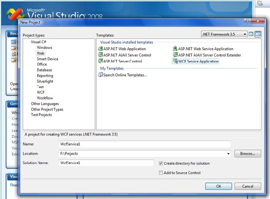The height and width of the screenshot is (199, 270).
Task: Close the New Project dialog
Action: coord(258,21)
